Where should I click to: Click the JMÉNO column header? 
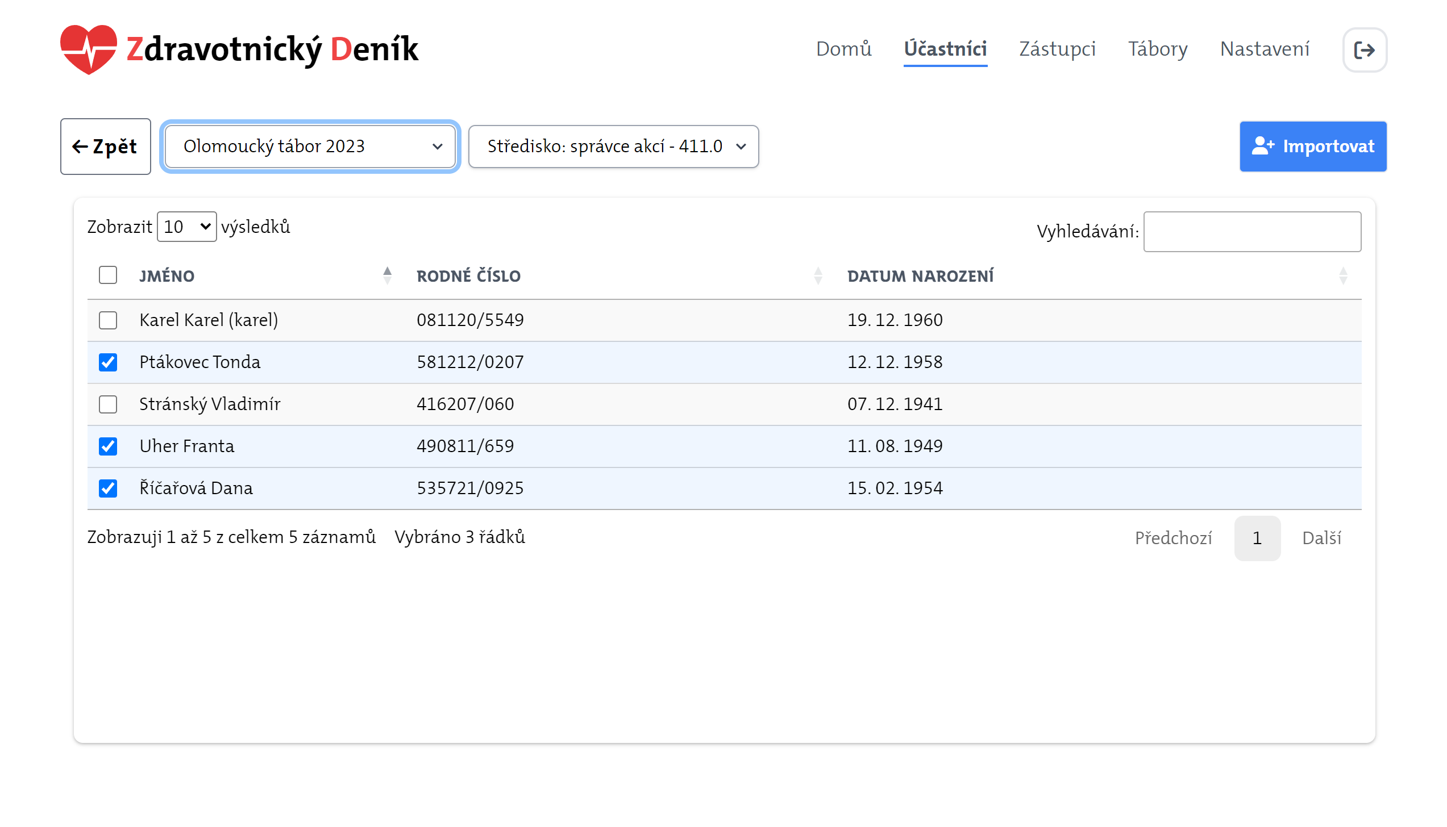point(167,276)
